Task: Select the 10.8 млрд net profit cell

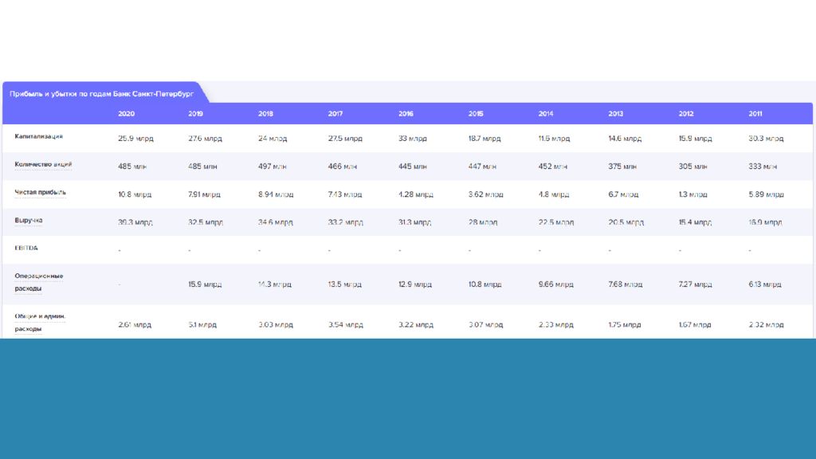Action: [x=135, y=194]
